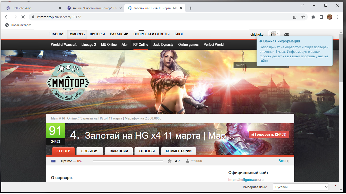Click the address bar URL

click(x=59, y=17)
